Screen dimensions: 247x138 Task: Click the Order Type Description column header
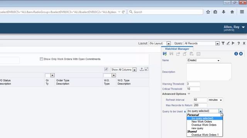click(63, 82)
